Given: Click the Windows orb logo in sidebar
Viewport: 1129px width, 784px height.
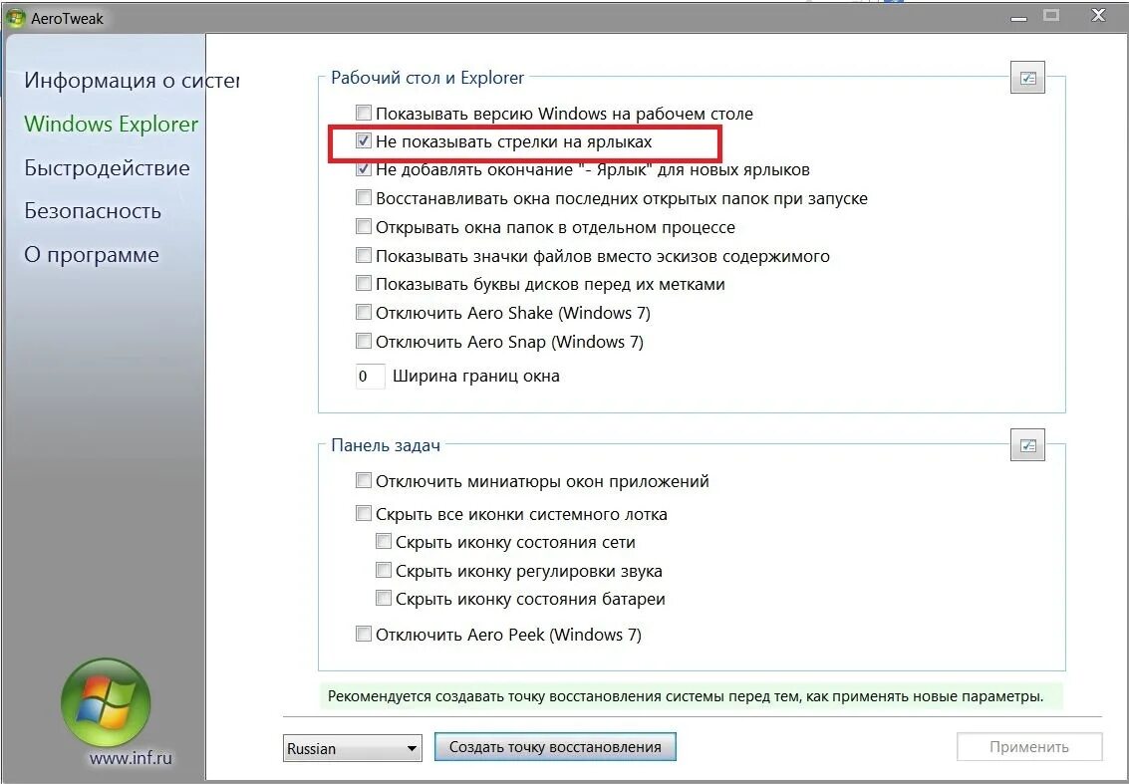Looking at the screenshot, I should (106, 702).
